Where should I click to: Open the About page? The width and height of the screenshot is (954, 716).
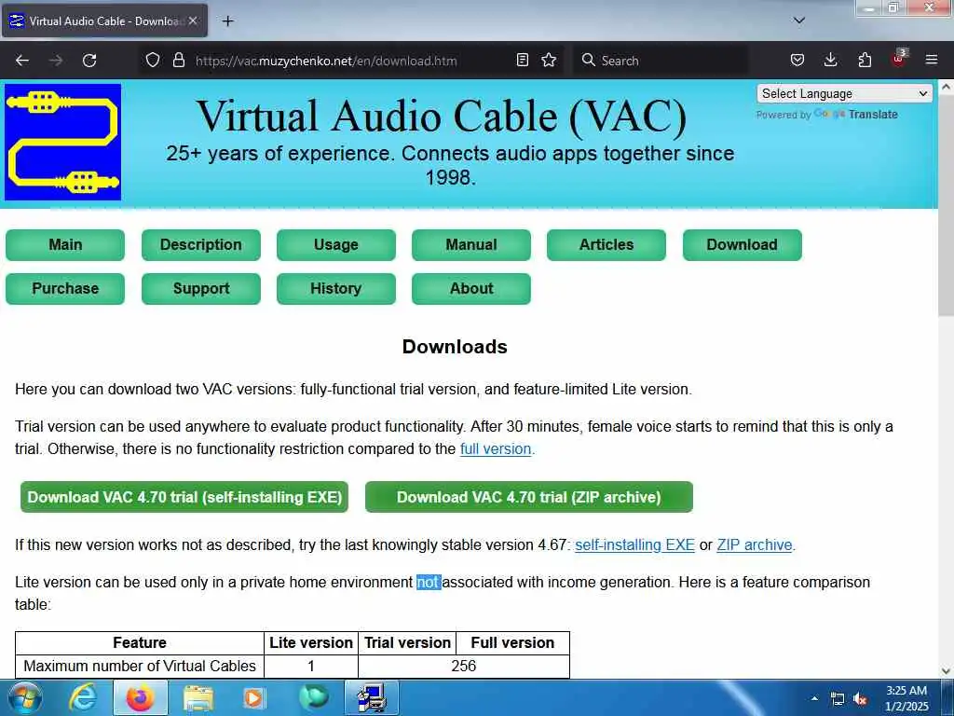[470, 289]
